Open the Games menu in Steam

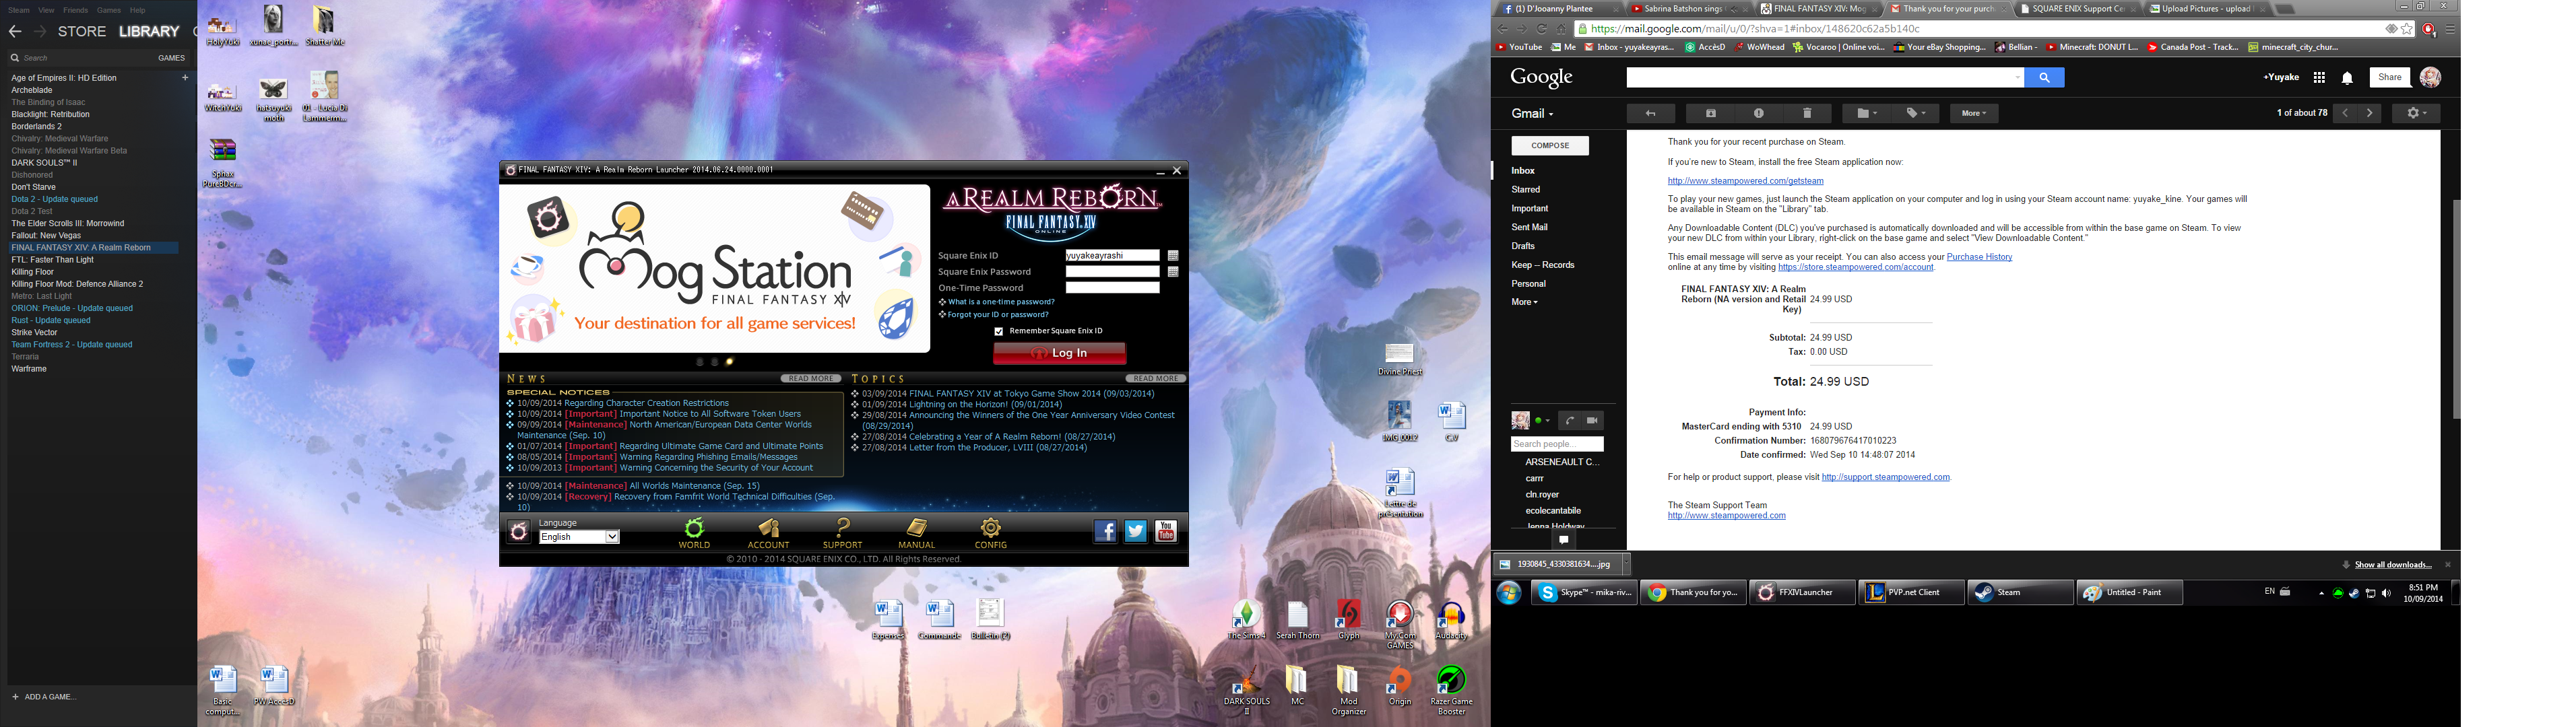tap(109, 10)
